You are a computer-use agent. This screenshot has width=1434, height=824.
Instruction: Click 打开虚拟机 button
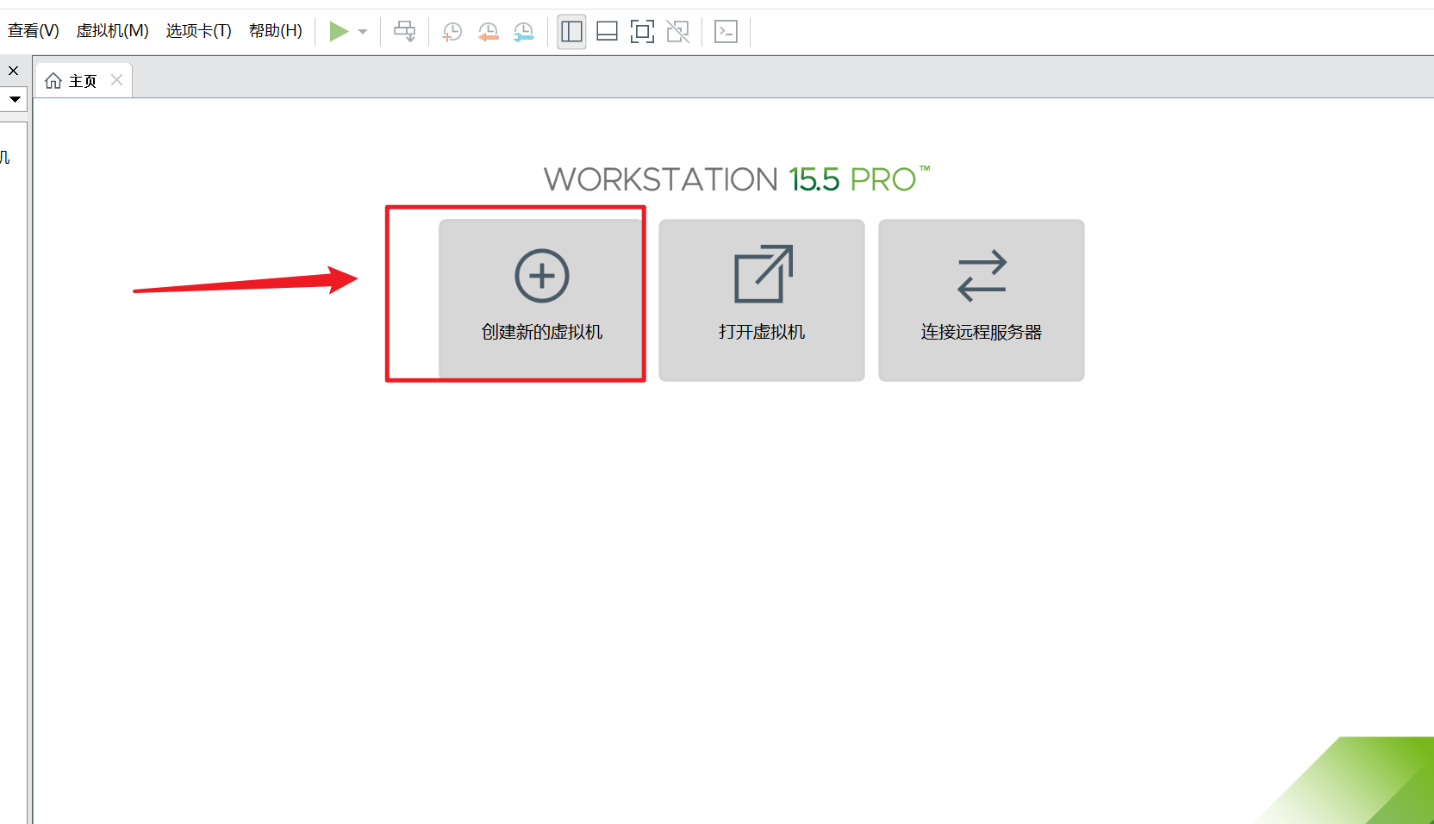tap(762, 299)
